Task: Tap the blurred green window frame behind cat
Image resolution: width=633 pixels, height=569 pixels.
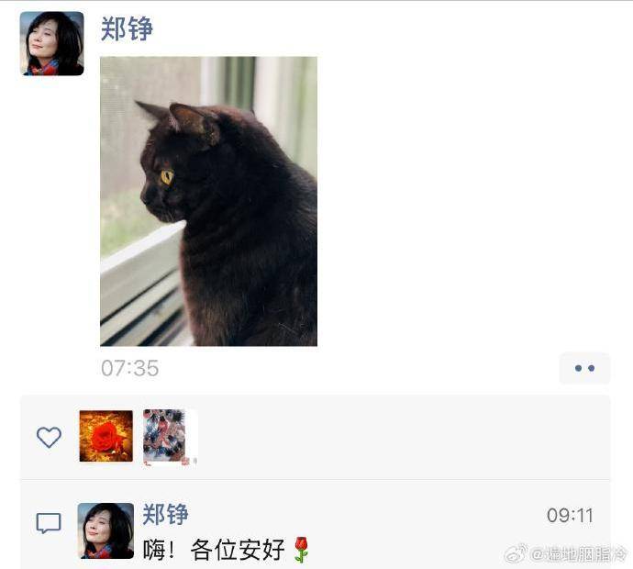Action: [239, 80]
